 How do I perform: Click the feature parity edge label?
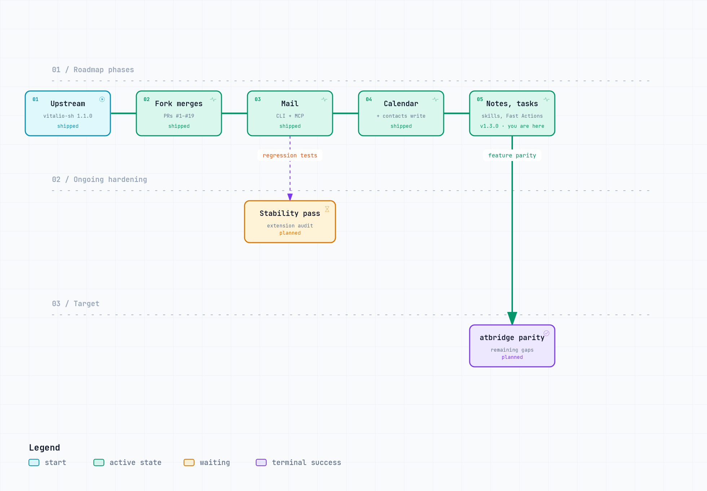click(512, 156)
